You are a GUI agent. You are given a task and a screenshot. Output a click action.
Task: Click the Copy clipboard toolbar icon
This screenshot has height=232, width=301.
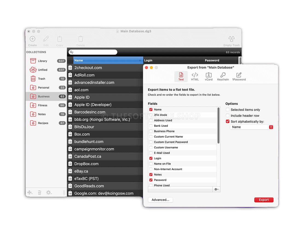60,39
